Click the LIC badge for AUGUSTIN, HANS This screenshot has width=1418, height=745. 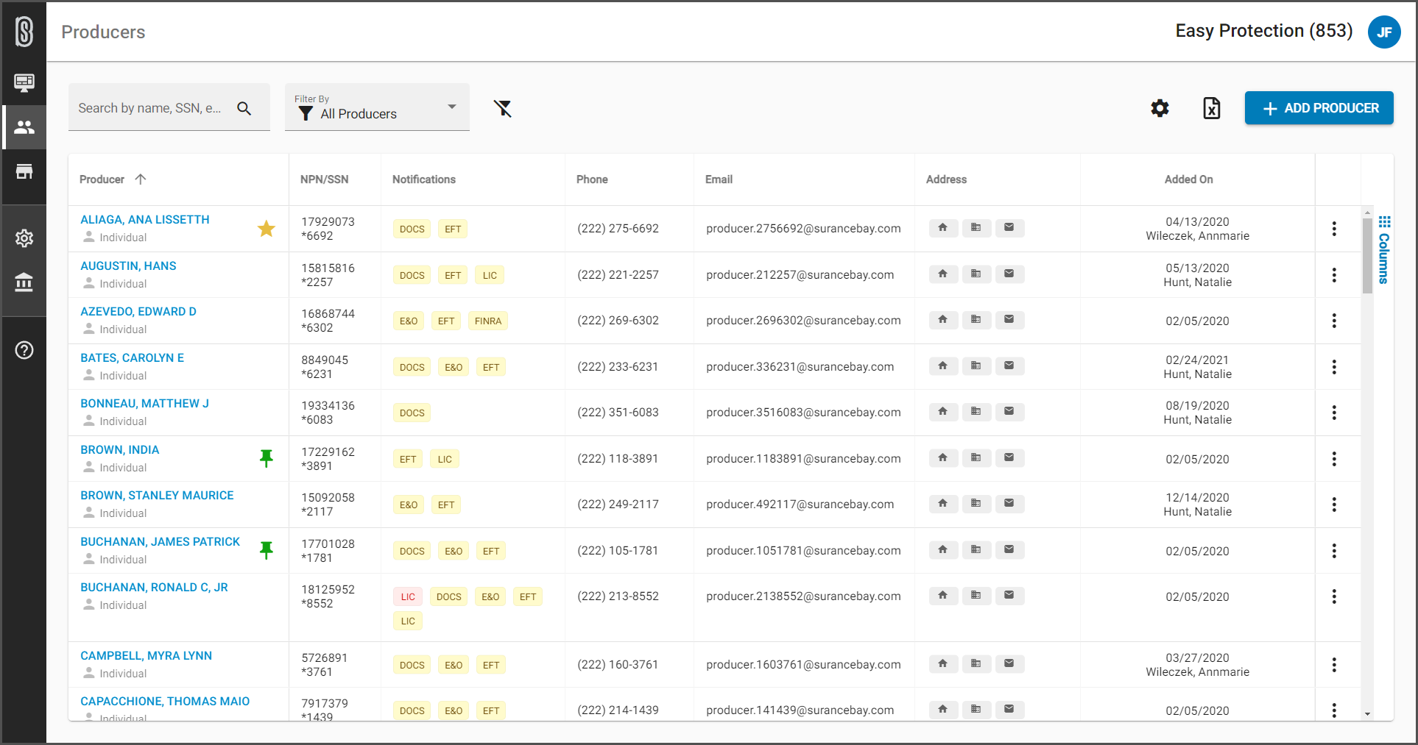coord(490,275)
